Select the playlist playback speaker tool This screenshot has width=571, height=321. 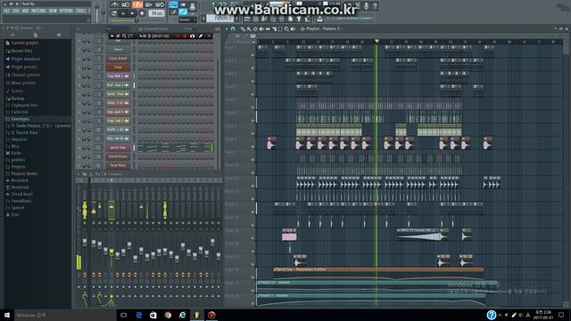pos(293,29)
